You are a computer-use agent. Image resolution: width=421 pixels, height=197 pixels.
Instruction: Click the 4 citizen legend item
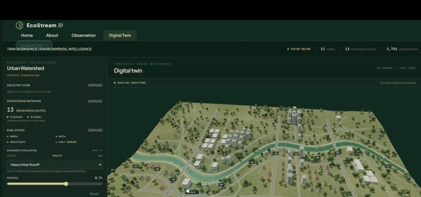(34, 117)
